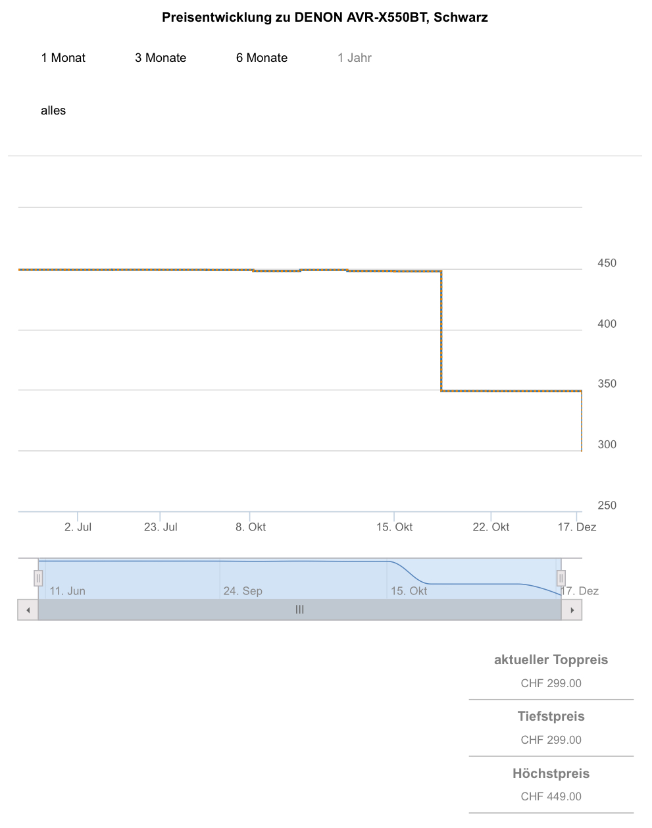Select the 1 Monat range
Viewport: 652px width, 828px height.
coord(63,58)
